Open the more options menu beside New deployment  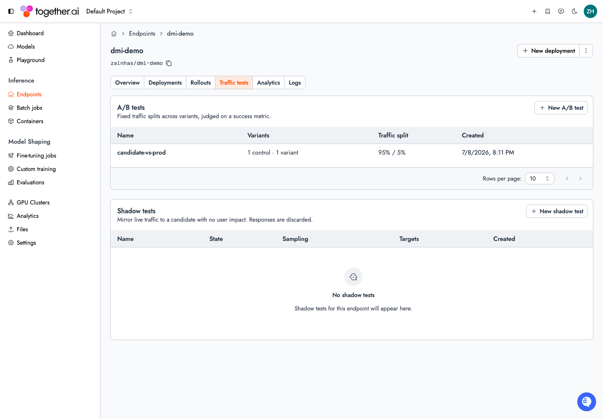[586, 51]
